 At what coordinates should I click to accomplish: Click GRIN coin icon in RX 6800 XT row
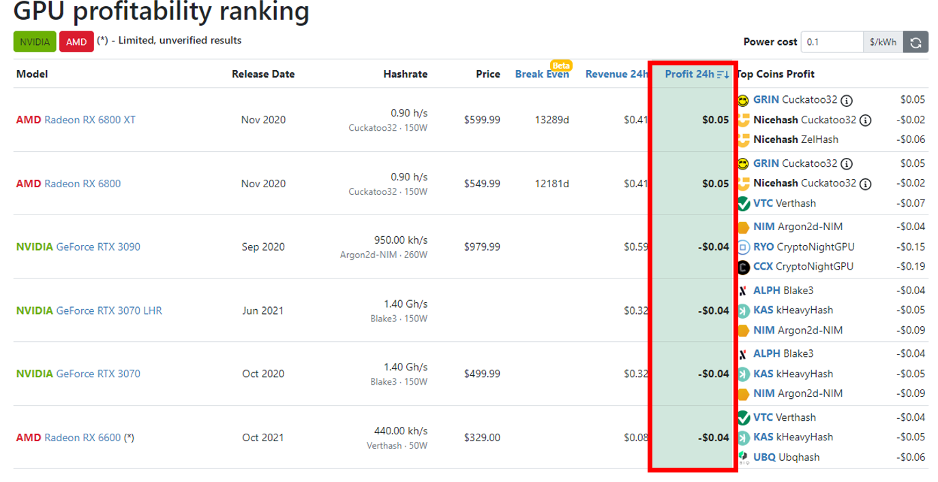743,100
